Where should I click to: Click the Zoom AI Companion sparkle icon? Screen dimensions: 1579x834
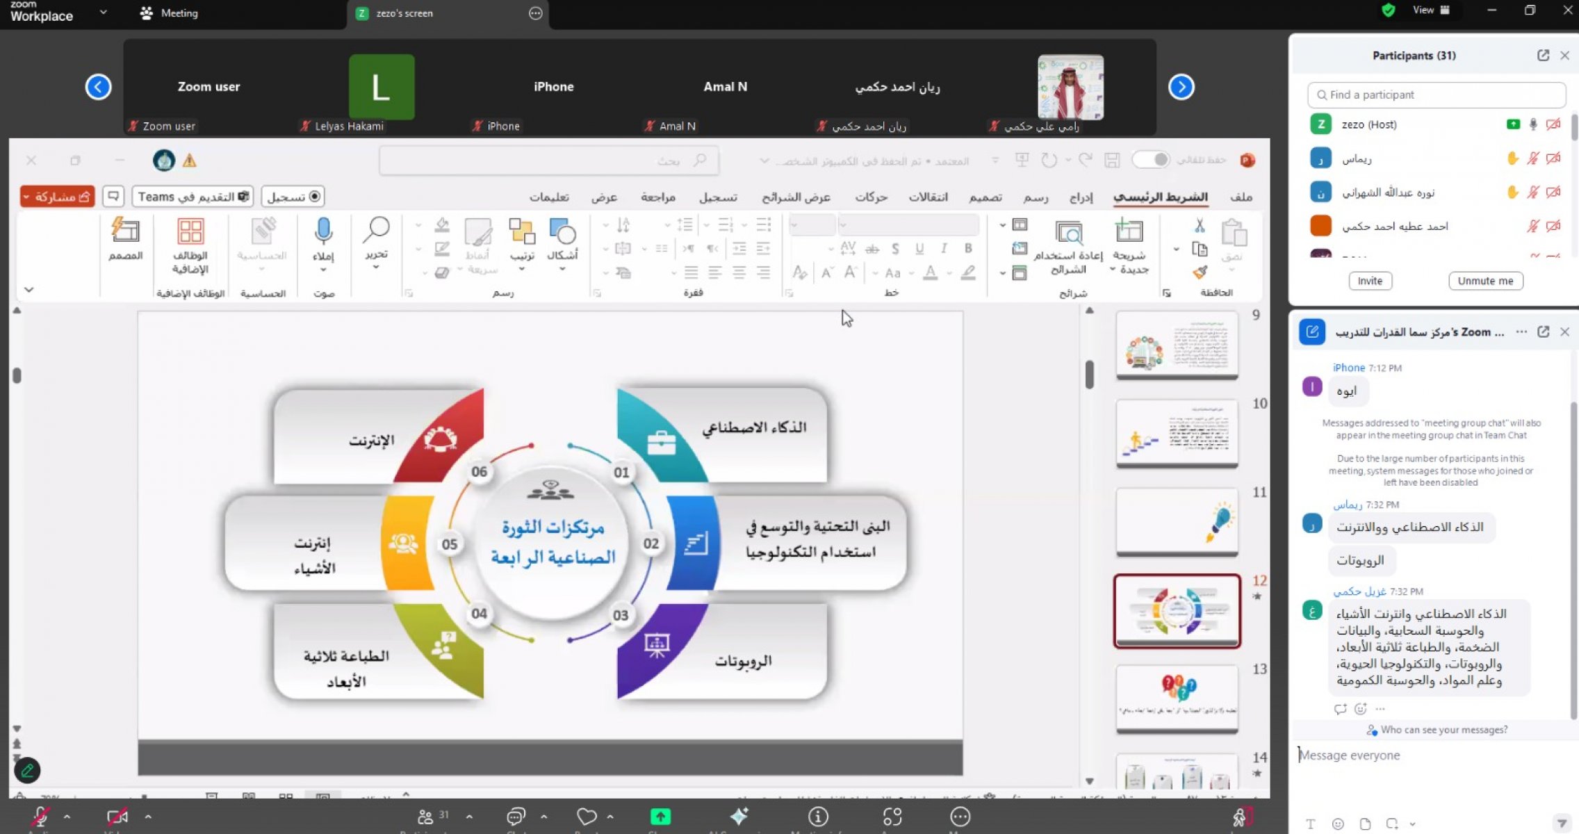pos(739,816)
